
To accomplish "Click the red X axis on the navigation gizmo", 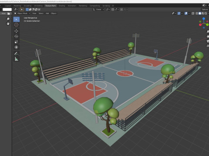I will click(200, 25).
